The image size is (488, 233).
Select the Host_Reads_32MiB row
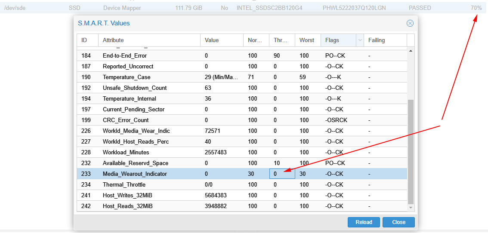[242, 206]
